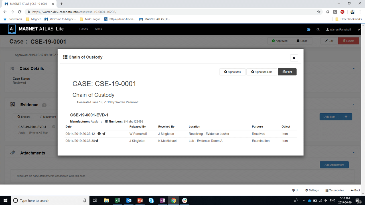Toggle Signature Line in custody report
The width and height of the screenshot is (365, 205).
tap(262, 72)
